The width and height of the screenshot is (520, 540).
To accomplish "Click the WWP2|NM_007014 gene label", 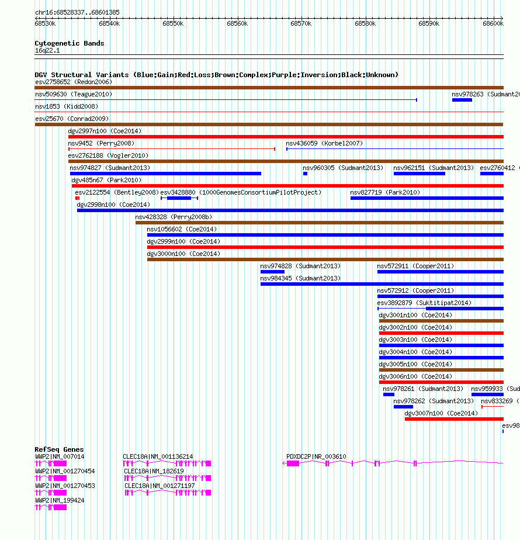I will click(60, 456).
